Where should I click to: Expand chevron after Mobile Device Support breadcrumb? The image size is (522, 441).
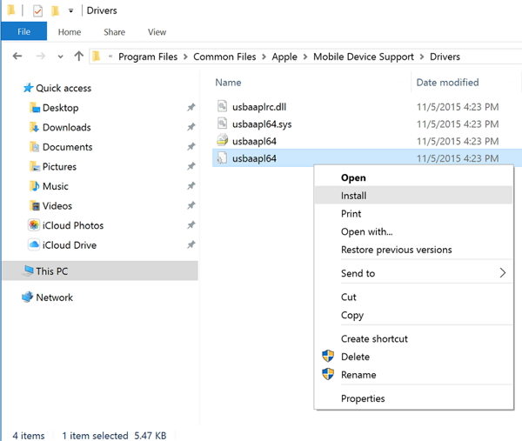click(x=422, y=57)
